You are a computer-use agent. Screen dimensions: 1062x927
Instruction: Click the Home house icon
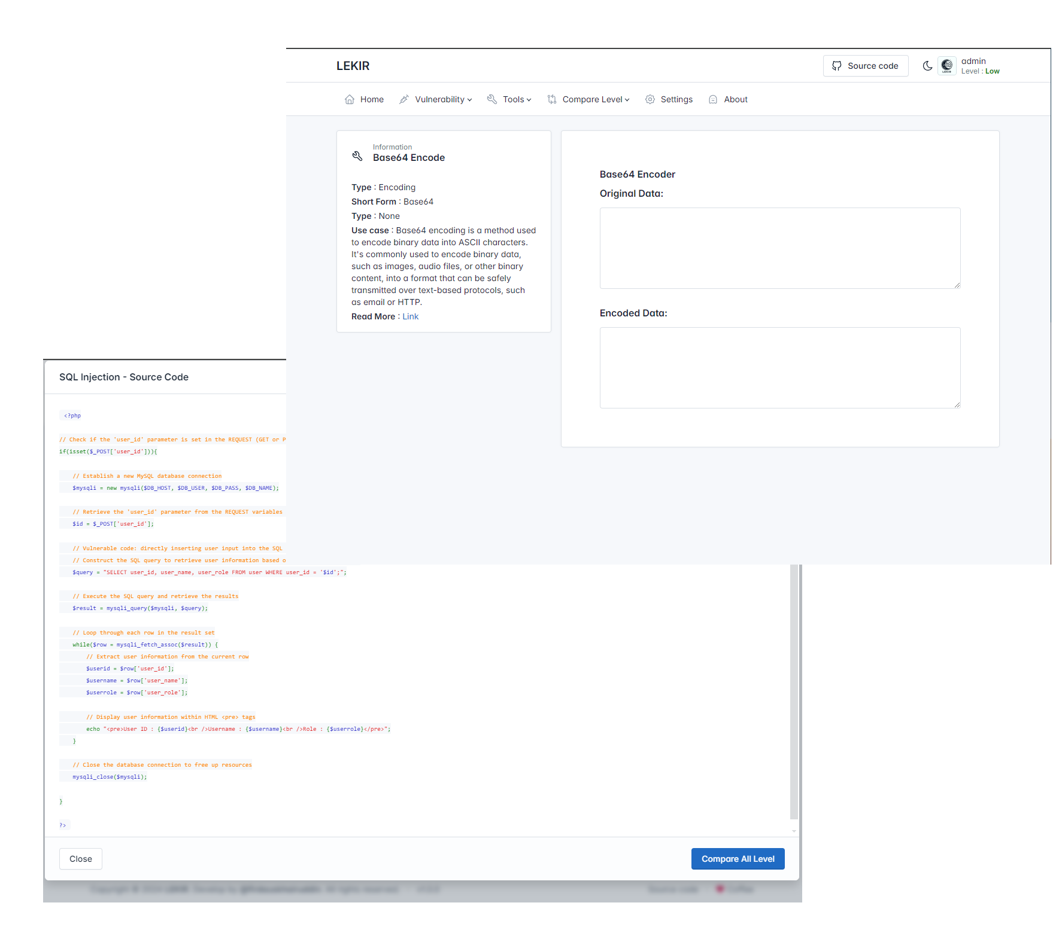(x=350, y=99)
